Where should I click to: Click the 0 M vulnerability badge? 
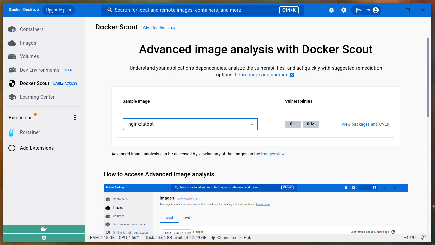[311, 124]
